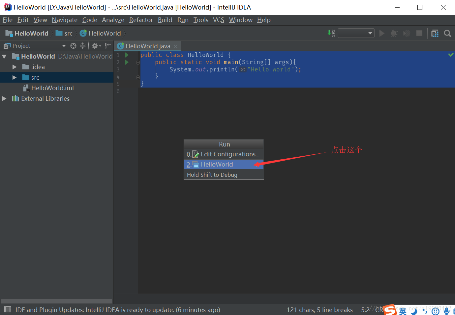The height and width of the screenshot is (315, 455).
Task: Close the HelloWorld.java tab
Action: (x=176, y=46)
